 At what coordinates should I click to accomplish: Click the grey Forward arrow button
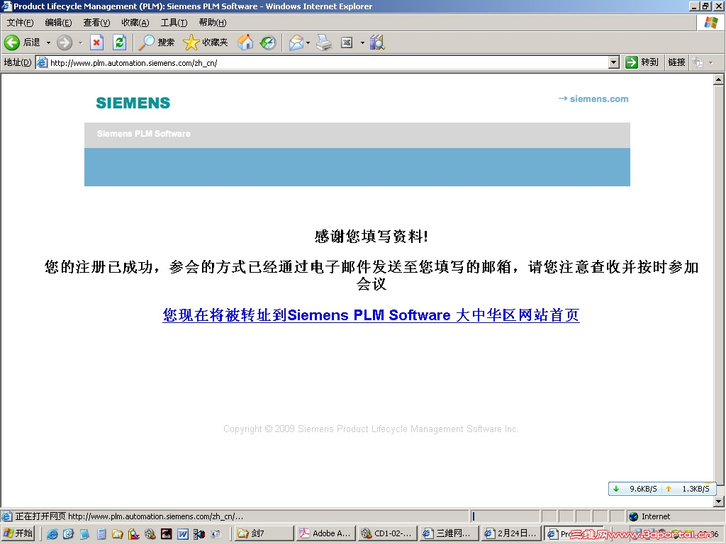coord(65,42)
